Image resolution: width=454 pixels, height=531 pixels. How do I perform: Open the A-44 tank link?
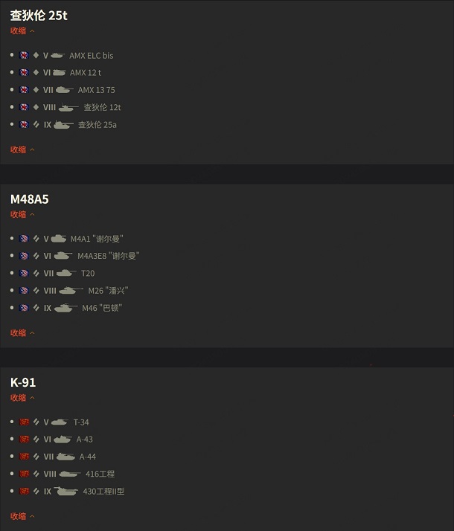[x=87, y=457]
